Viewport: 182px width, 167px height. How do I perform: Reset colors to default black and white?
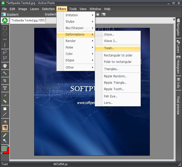click(x=2, y=153)
